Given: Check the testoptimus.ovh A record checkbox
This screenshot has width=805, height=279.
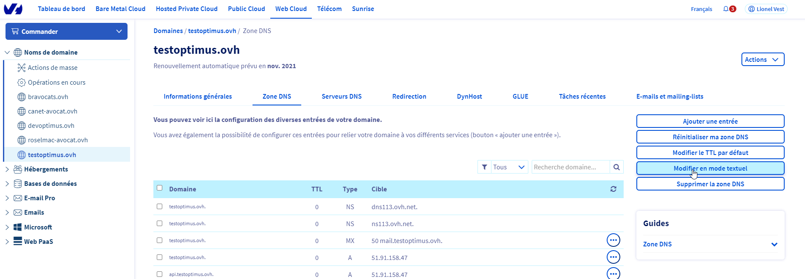Looking at the screenshot, I should [160, 257].
